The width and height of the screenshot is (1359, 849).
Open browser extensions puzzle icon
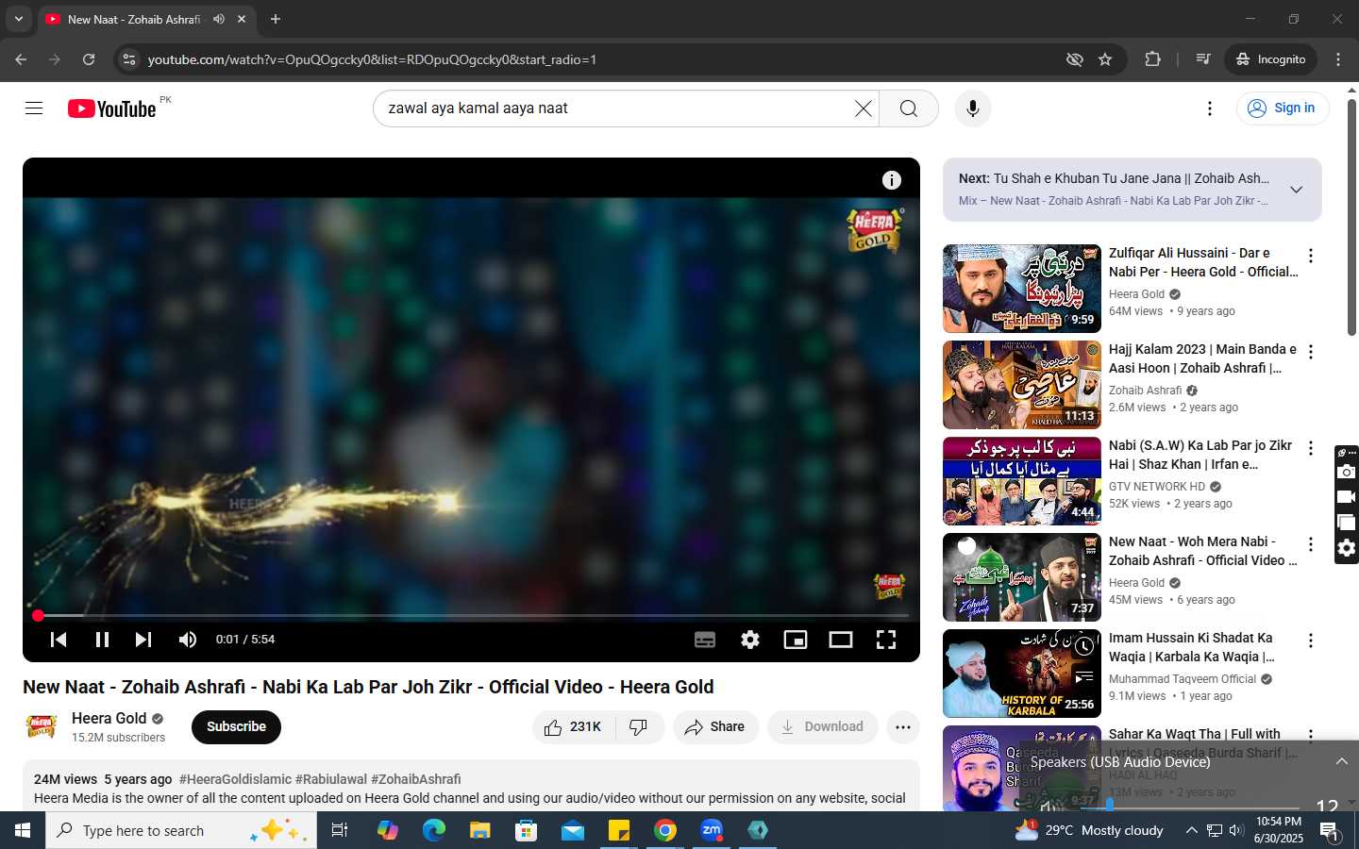tap(1152, 59)
